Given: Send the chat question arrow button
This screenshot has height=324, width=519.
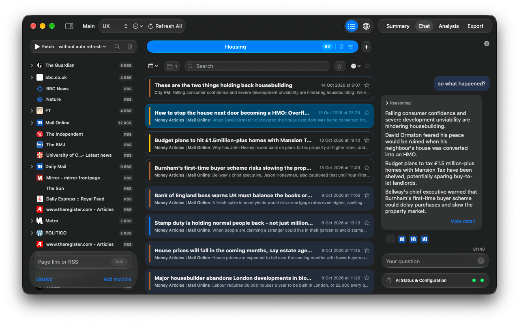Looking at the screenshot, I should 481,261.
